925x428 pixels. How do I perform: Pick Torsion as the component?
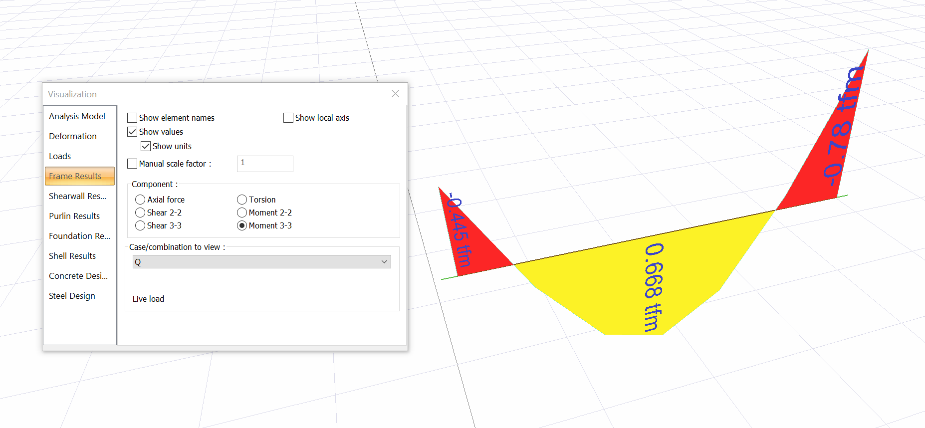[x=242, y=200]
